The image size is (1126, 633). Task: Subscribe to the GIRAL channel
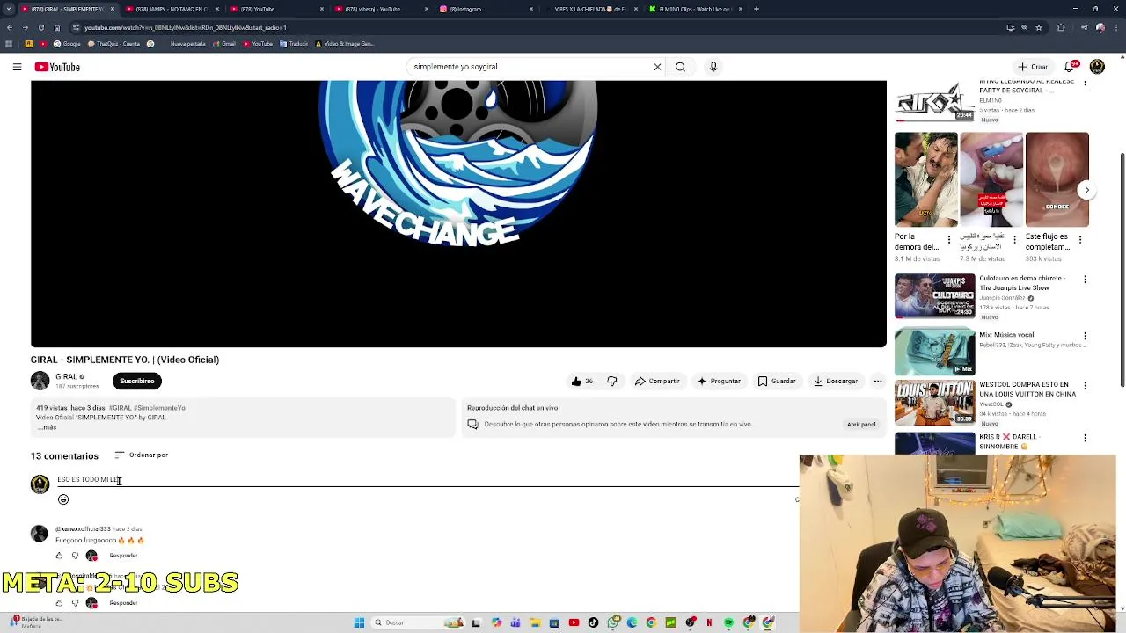136,381
